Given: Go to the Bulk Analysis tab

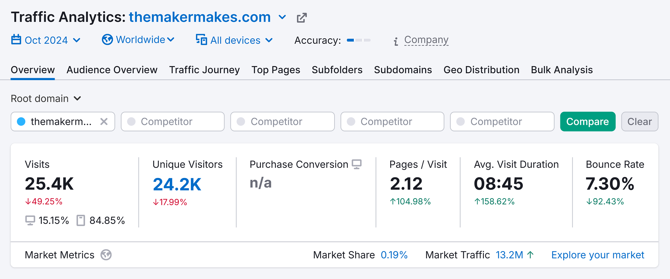Looking at the screenshot, I should 562,70.
